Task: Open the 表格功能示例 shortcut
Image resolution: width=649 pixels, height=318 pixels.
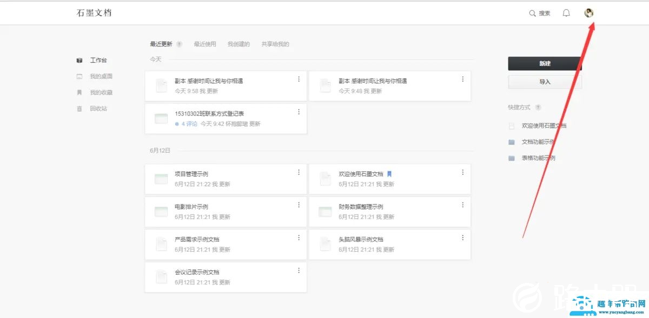Action: 538,158
